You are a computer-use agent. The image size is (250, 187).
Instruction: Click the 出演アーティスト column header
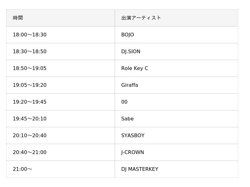141,18
